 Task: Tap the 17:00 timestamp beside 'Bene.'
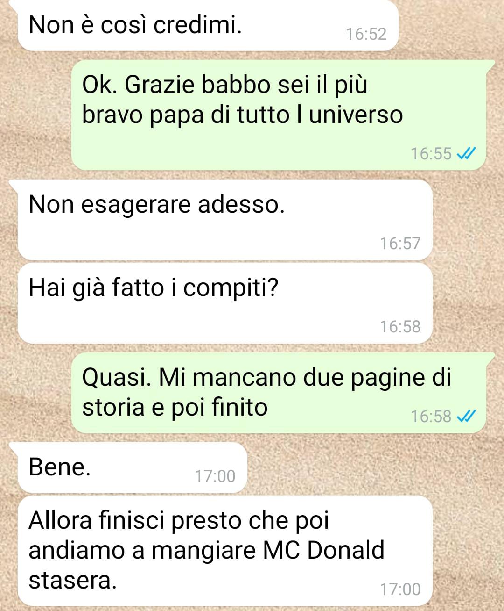[x=215, y=476]
